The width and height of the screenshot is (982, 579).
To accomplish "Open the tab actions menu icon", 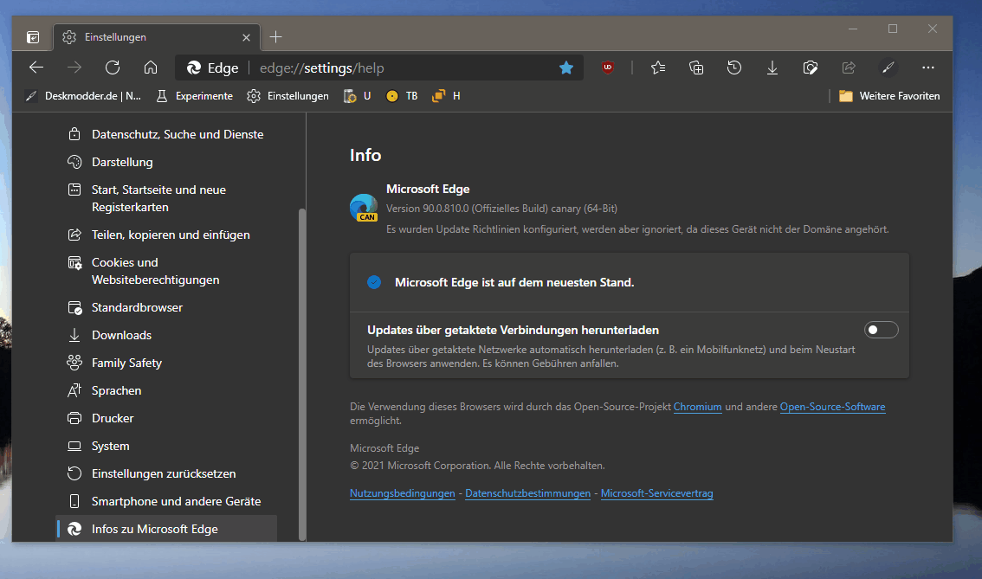I will 33,37.
